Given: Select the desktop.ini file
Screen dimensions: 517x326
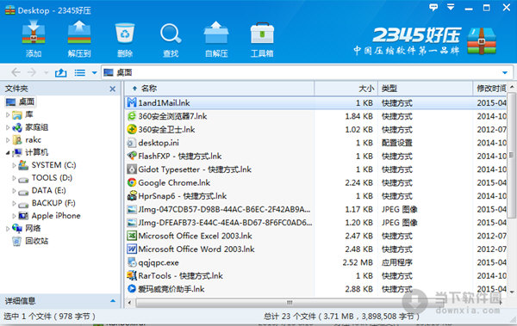Looking at the screenshot, I should (316, 143).
